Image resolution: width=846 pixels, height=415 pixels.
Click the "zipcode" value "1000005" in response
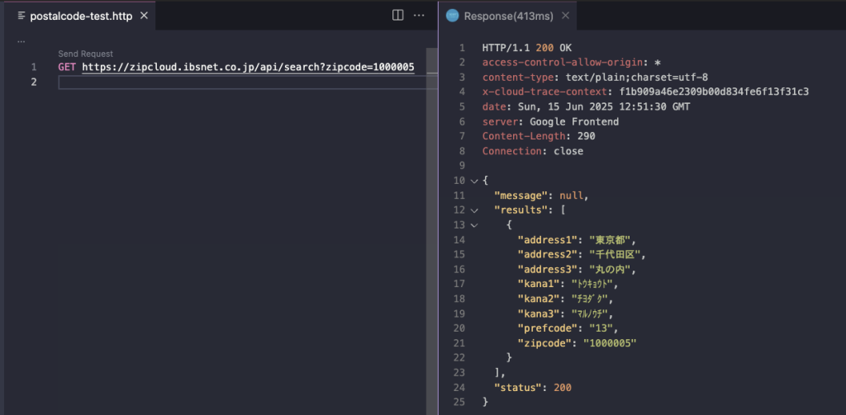pyautogui.click(x=611, y=342)
